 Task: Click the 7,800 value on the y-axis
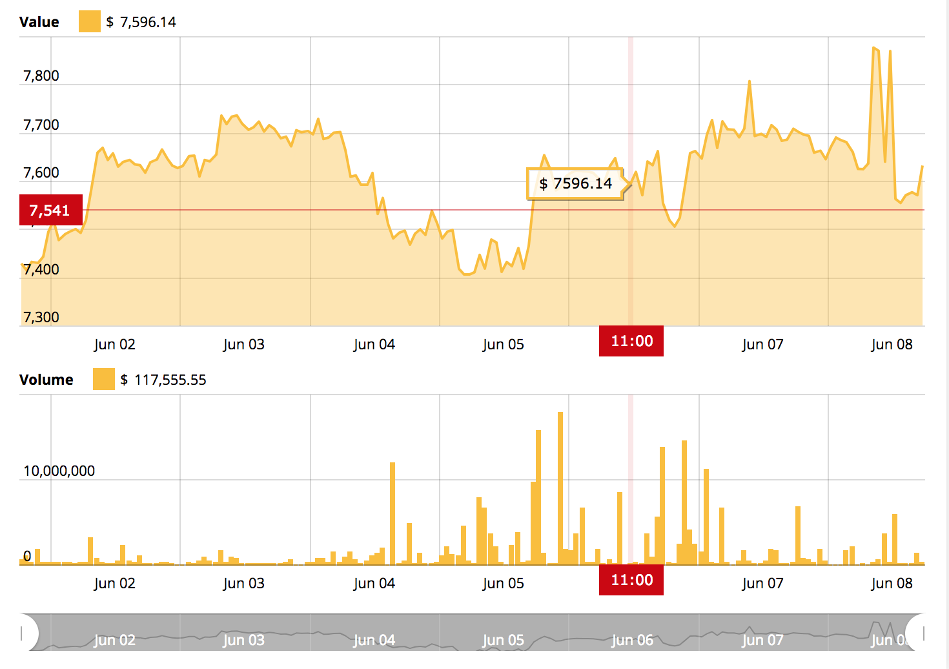coord(41,75)
